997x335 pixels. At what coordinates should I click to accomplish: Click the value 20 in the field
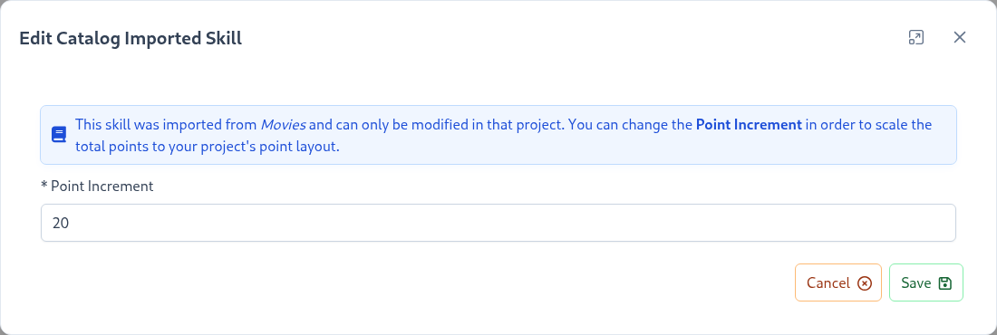pyautogui.click(x=61, y=223)
